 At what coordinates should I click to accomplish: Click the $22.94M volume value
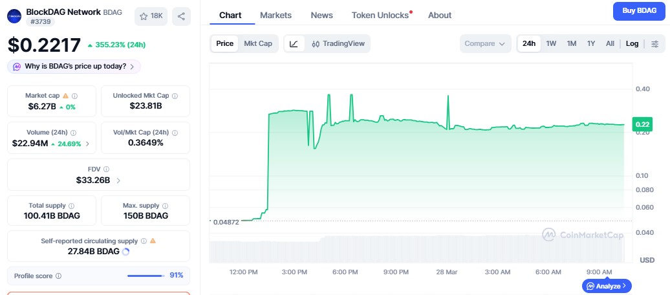30,144
